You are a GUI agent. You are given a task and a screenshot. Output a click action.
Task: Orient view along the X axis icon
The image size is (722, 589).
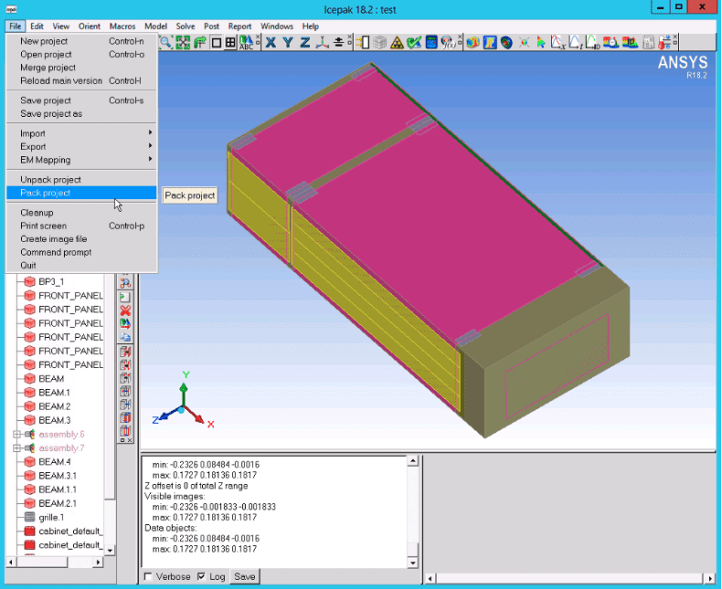coord(271,43)
